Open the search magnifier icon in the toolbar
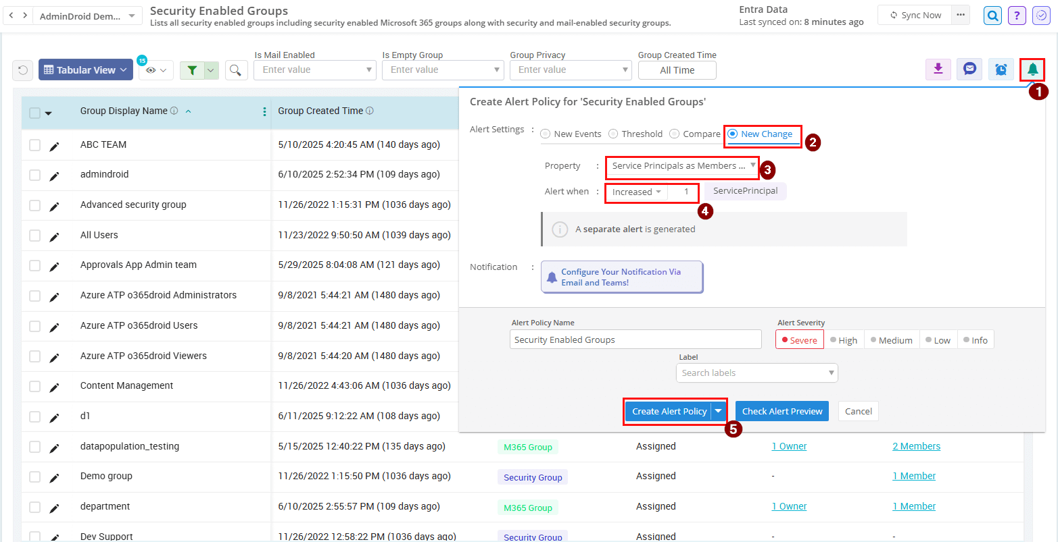Viewport: 1058px width, 542px height. click(237, 70)
